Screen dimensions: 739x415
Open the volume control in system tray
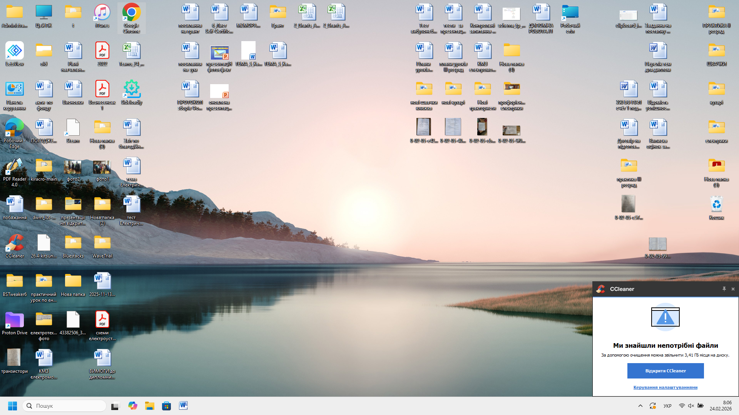click(x=691, y=406)
